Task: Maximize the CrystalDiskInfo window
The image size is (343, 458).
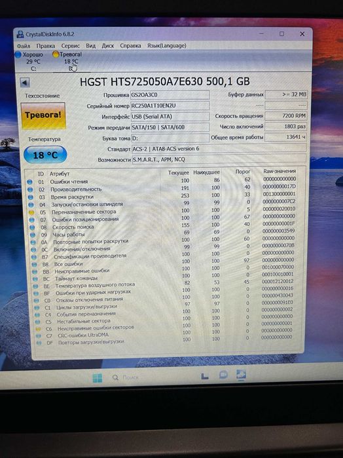Action: coord(281,34)
